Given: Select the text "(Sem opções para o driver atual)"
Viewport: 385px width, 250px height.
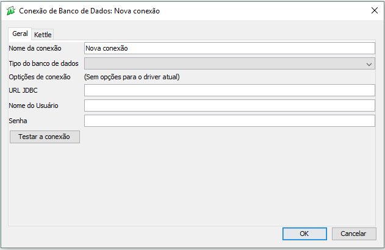Looking at the screenshot, I should coord(132,77).
